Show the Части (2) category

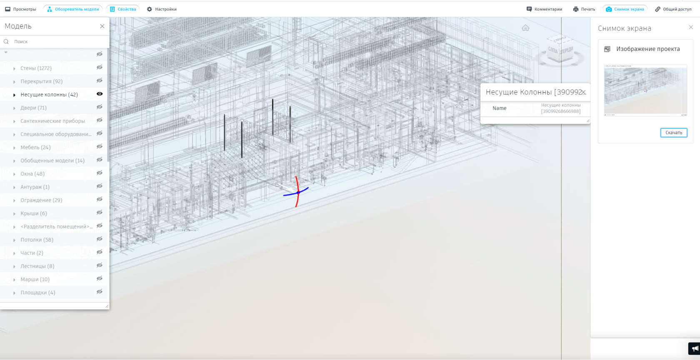click(100, 252)
